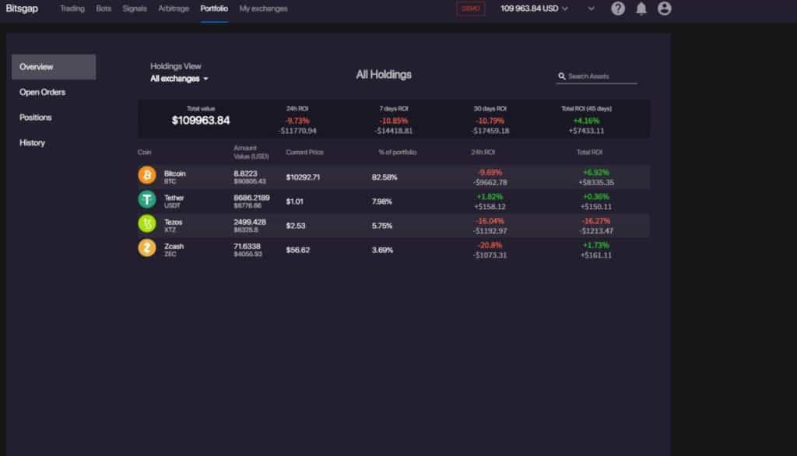Image resolution: width=797 pixels, height=456 pixels.
Task: Open the Arbitrage tab
Action: [x=174, y=9]
